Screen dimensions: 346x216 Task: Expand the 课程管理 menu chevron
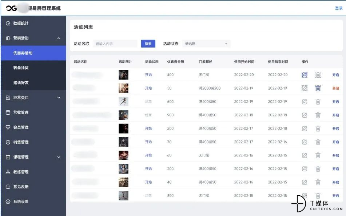point(59,157)
